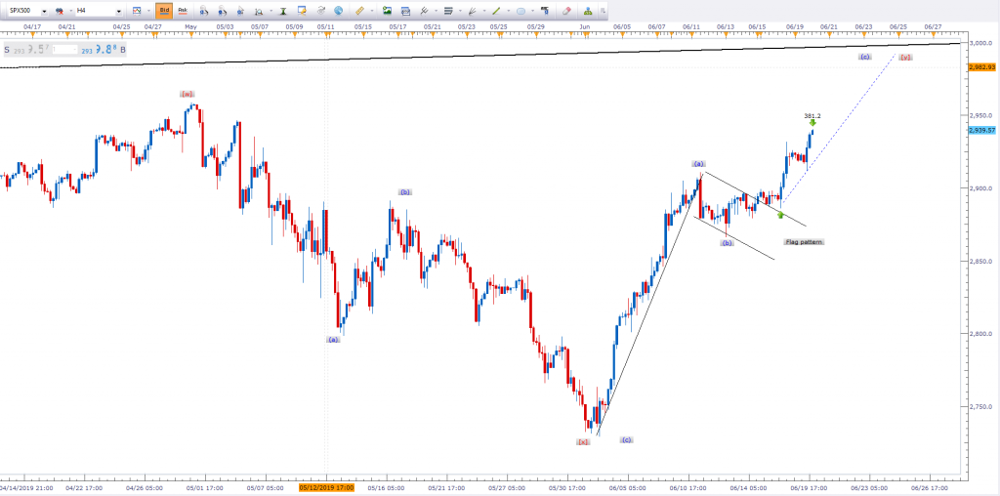This screenshot has width=1000, height=496.
Task: Toggle Bid price display
Action: (164, 11)
